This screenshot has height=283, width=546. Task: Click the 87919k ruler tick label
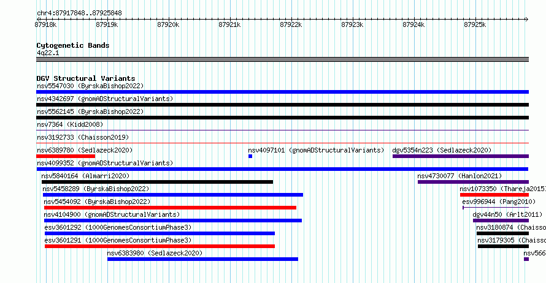[x=107, y=25]
